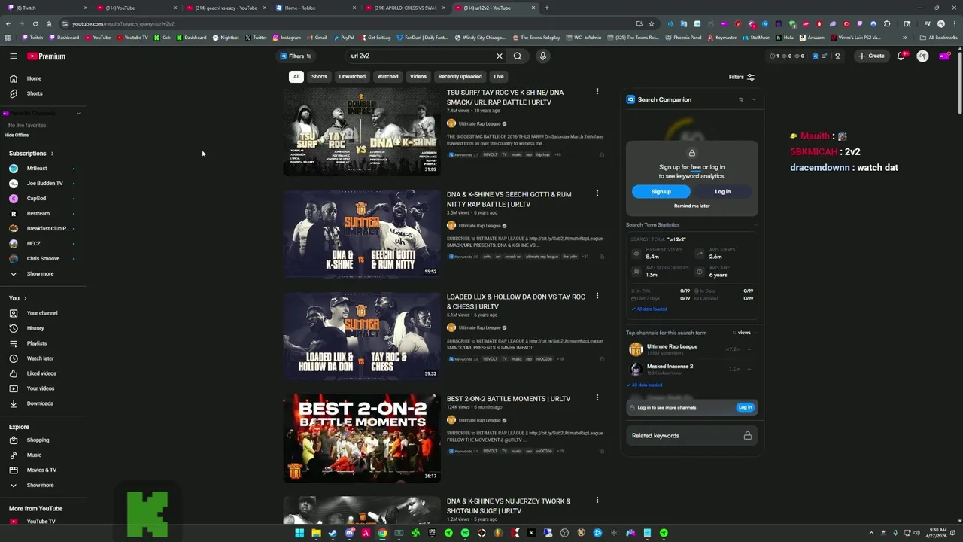The image size is (963, 542).
Task: Select the Videos filter chip
Action: click(418, 76)
